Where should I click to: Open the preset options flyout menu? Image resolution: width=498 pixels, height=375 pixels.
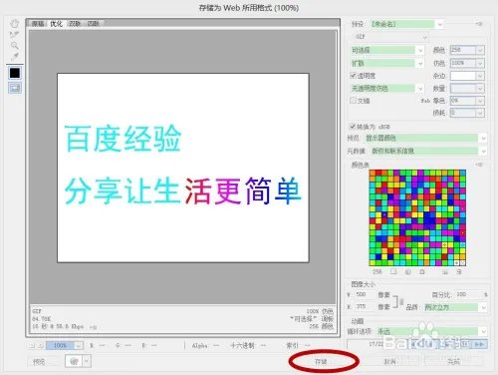point(479,24)
